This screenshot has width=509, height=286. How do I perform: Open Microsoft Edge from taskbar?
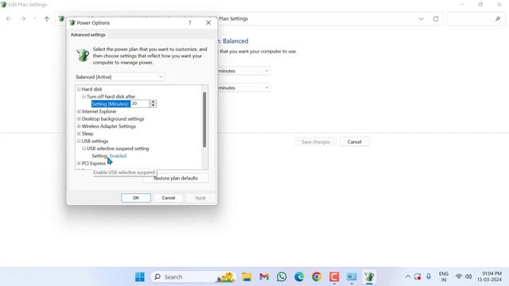(x=299, y=277)
